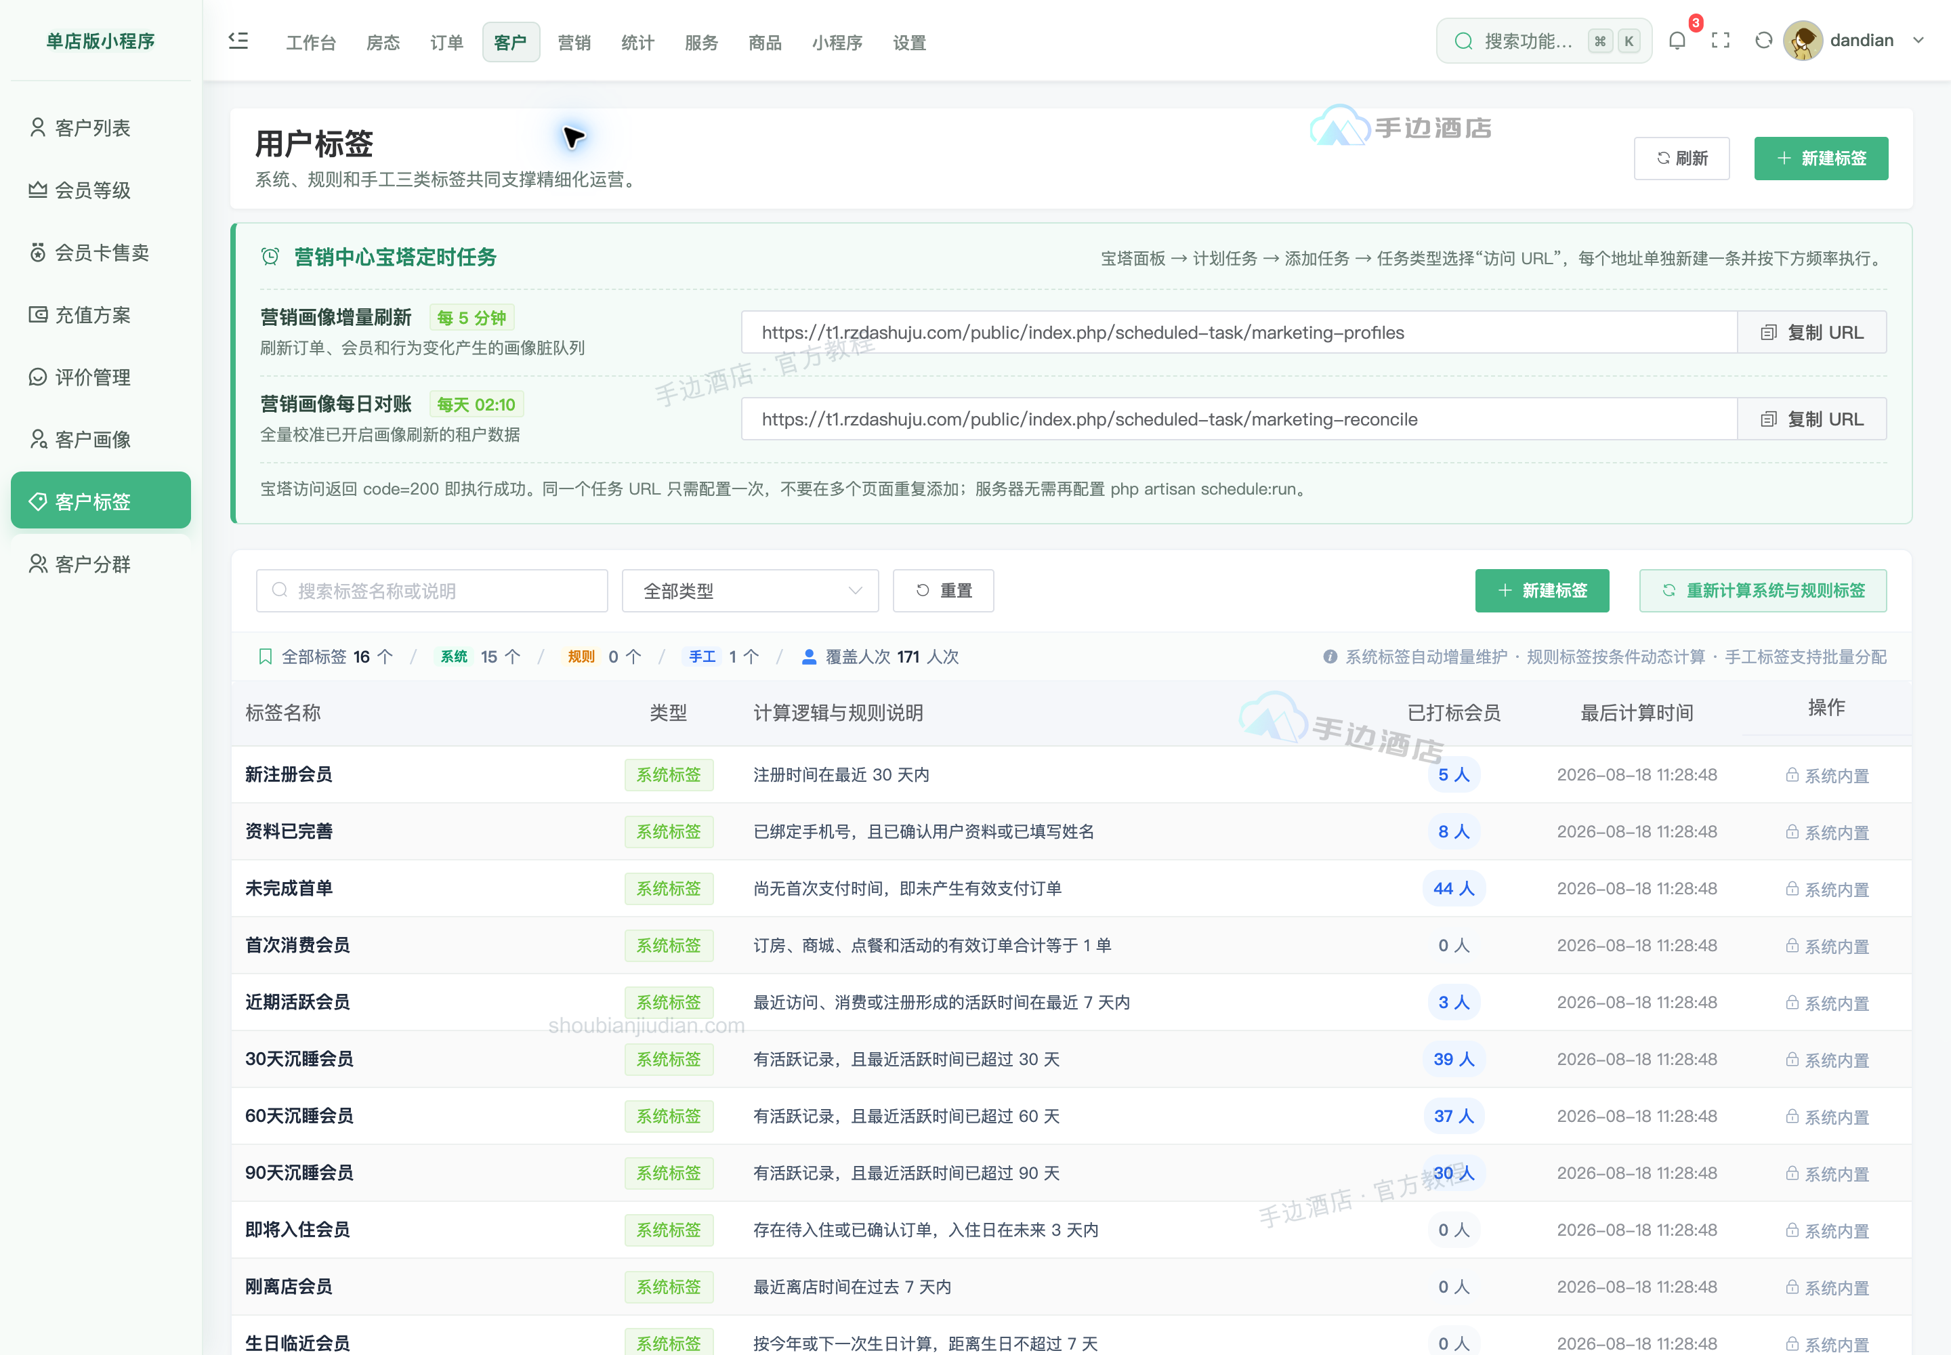Focus the 搜索功能 search box

click(x=1543, y=41)
